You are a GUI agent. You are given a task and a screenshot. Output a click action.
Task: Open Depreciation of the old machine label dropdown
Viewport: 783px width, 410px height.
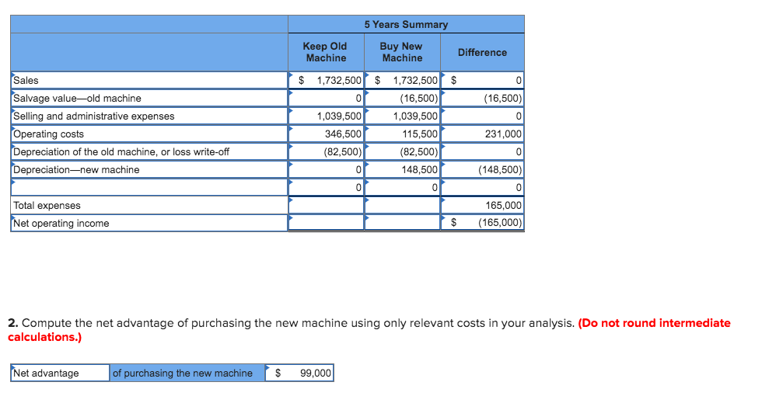tap(149, 152)
